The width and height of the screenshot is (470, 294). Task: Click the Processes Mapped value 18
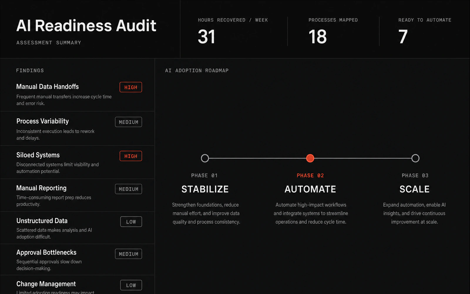(318, 37)
